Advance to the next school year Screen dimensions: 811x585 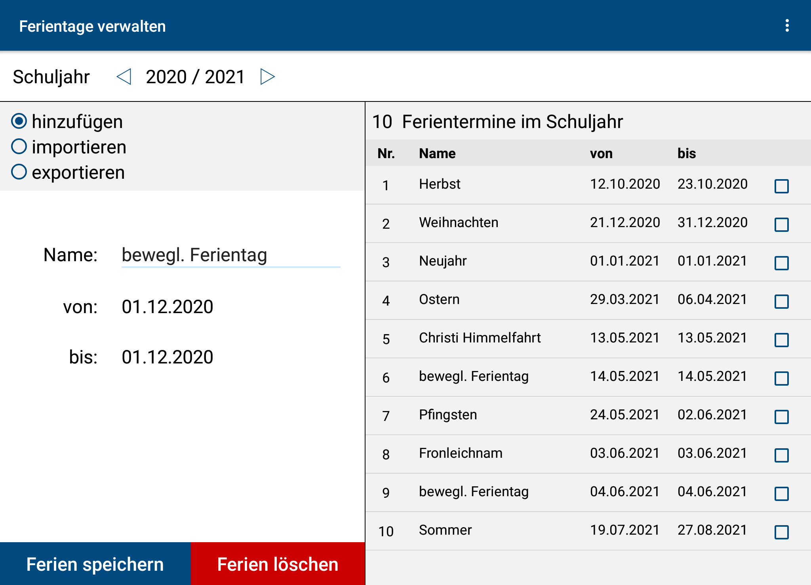point(267,76)
